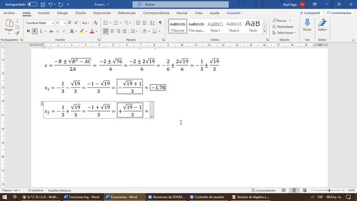This screenshot has height=201, width=357.
Task: Click the Sort A-Z icon
Action: point(152,23)
